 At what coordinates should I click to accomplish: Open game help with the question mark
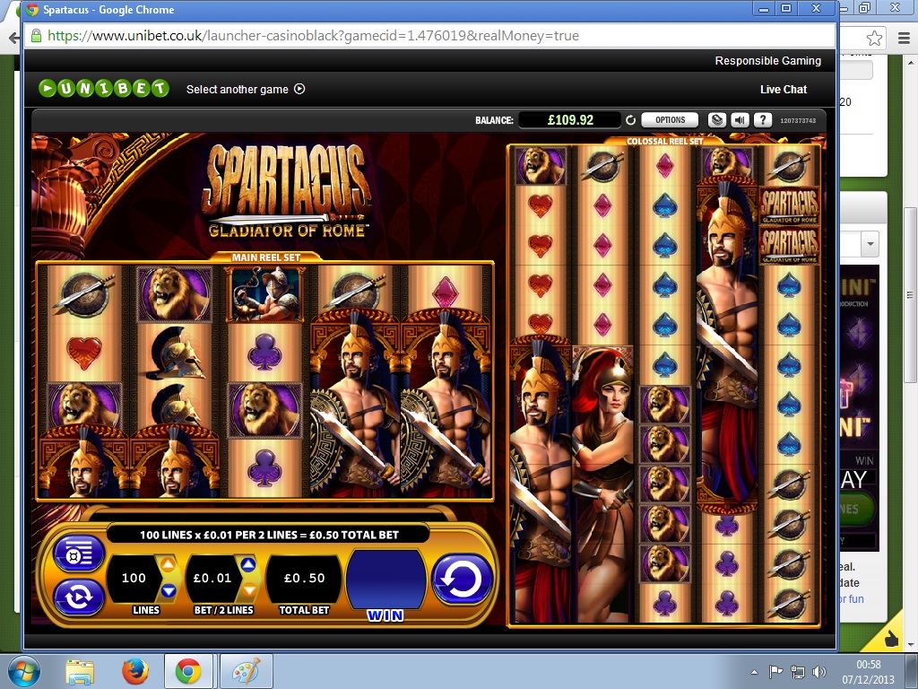[762, 119]
